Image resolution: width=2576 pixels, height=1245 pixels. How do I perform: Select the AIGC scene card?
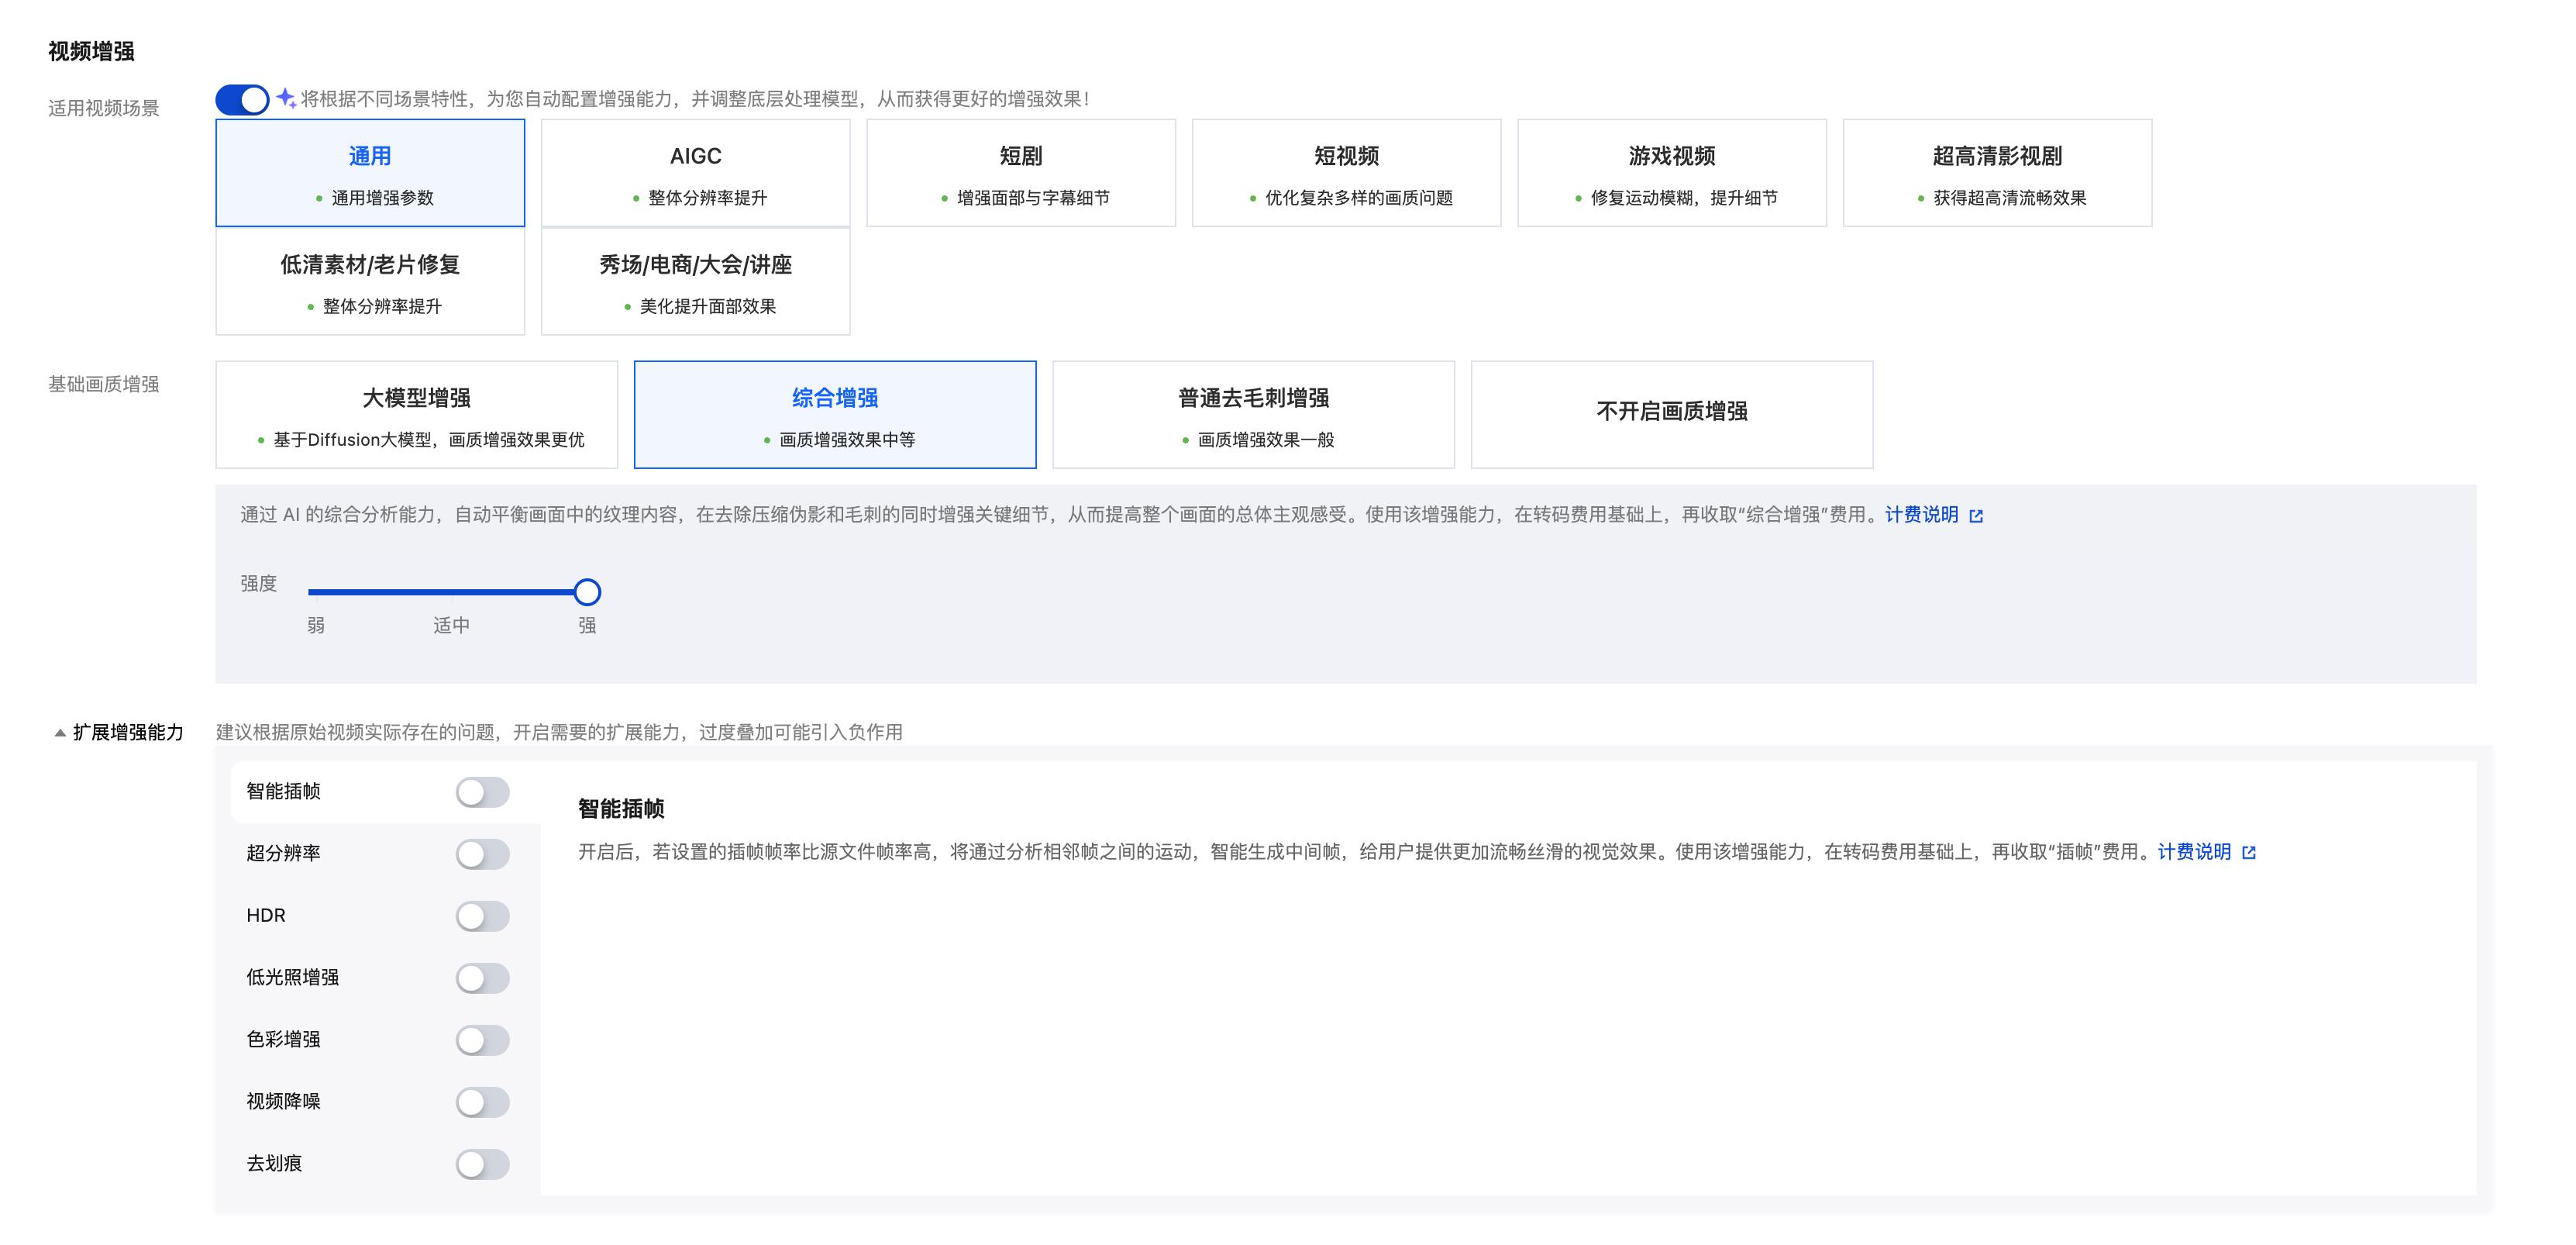pyautogui.click(x=695, y=173)
